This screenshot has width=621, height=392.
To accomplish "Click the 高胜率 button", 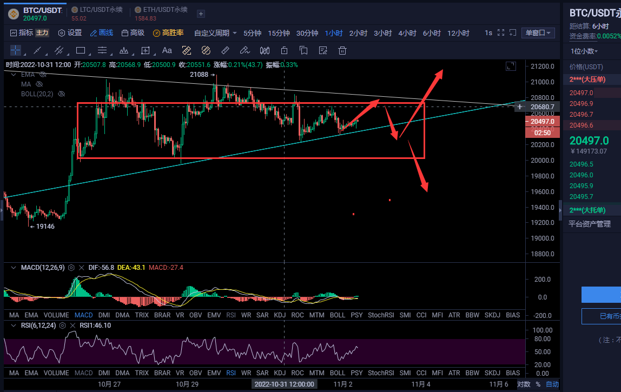I will (x=168, y=33).
